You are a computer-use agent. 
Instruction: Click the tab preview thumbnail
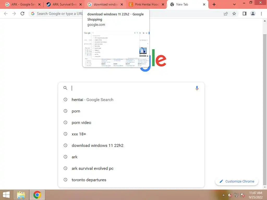pyautogui.click(x=116, y=49)
